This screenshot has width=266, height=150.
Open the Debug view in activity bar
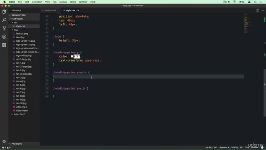(x=4, y=37)
